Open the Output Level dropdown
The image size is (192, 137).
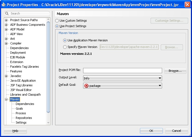click(122, 78)
